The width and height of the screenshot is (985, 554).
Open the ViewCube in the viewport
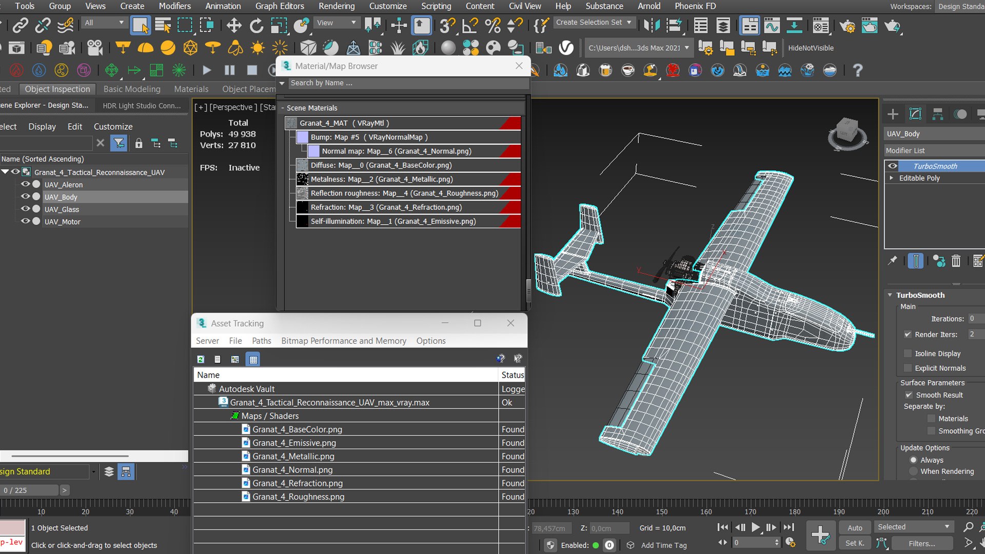coord(847,133)
